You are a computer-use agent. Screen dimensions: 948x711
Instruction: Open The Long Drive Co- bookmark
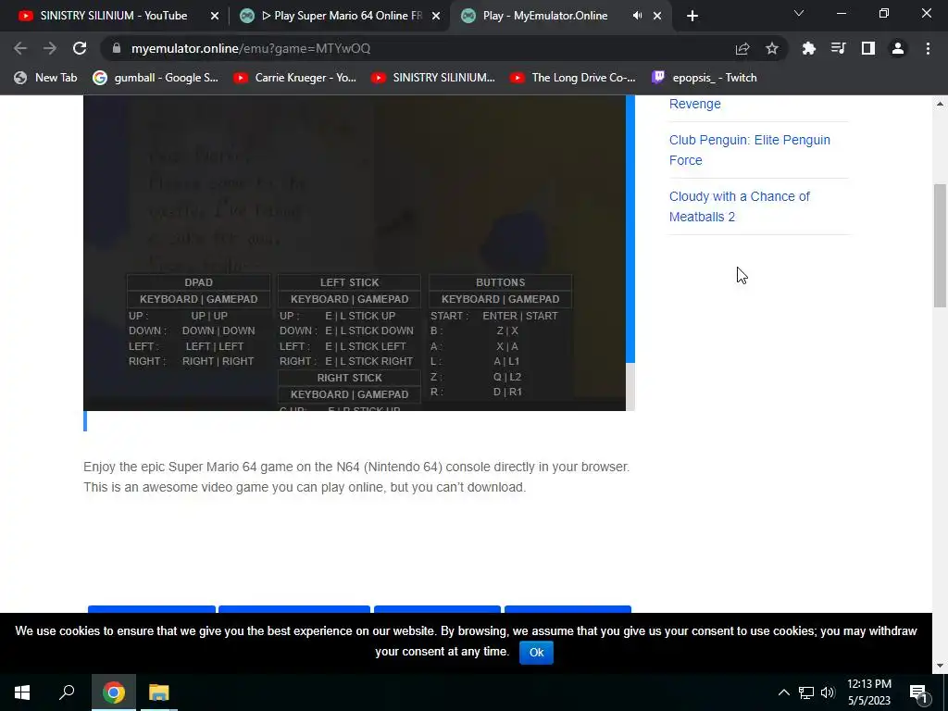573,78
